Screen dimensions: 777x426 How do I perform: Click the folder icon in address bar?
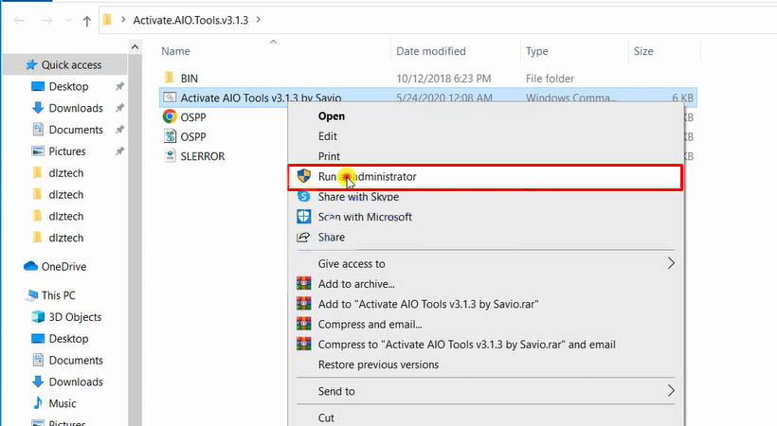(x=107, y=20)
